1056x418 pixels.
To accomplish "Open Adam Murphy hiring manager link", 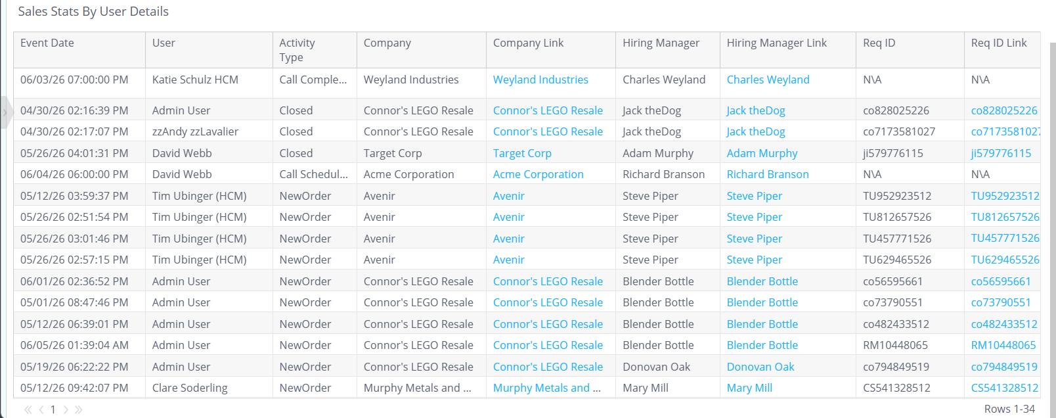I will coord(762,153).
